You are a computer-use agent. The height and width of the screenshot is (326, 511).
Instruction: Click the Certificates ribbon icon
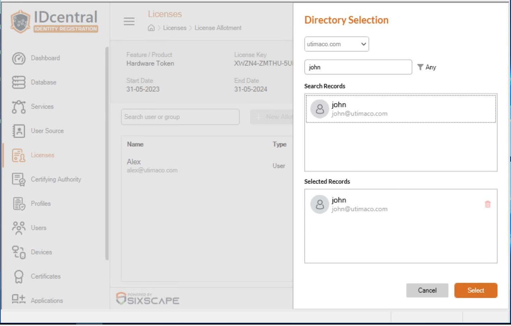(x=19, y=276)
